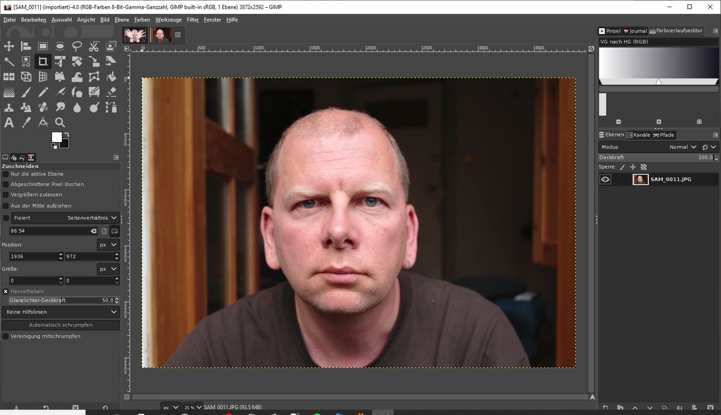This screenshot has width=721, height=415.
Task: Select the Alignment tool
Action: pyautogui.click(x=26, y=46)
